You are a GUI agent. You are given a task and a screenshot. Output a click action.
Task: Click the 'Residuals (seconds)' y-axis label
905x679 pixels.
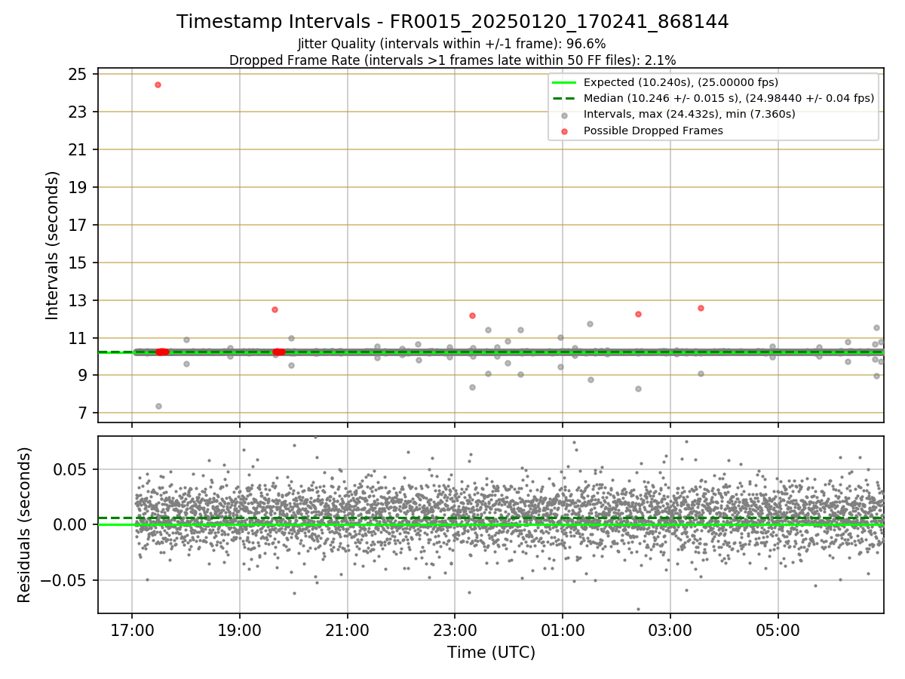tap(25, 524)
